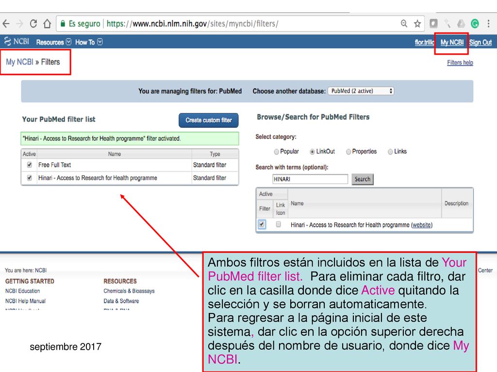Select the Properties category radio button
Viewport: 497px width, 372px height.
tap(348, 152)
